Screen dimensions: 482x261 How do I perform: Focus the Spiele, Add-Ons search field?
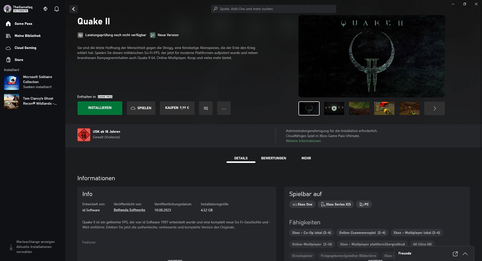point(274,9)
